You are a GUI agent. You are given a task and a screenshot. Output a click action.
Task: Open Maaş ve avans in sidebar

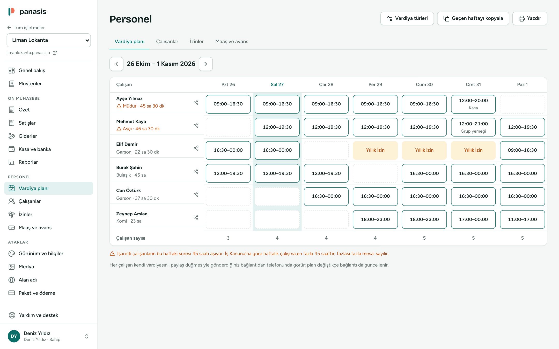click(x=49, y=227)
